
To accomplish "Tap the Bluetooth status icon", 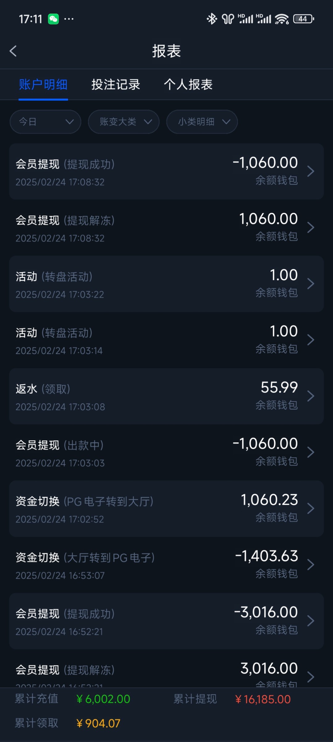I will [211, 19].
